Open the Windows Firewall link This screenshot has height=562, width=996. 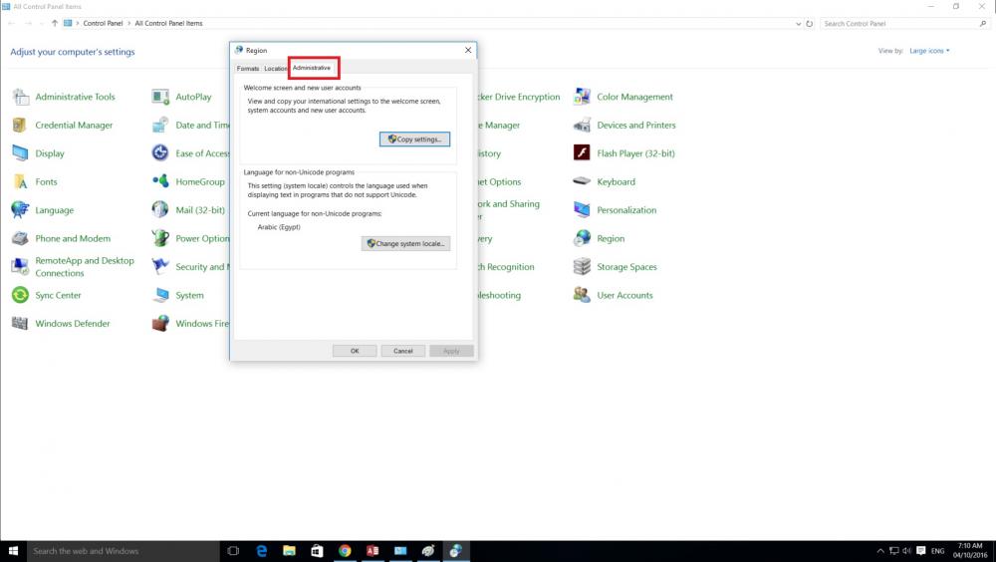coord(202,324)
